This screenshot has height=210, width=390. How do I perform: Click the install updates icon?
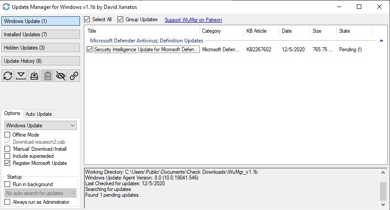[x=34, y=76]
